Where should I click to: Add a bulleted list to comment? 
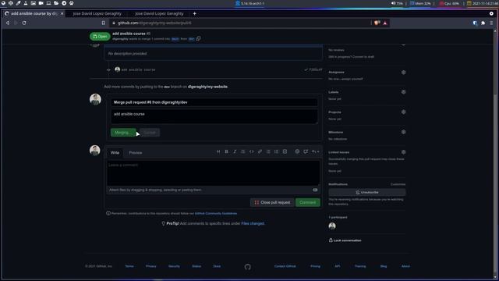(268, 151)
